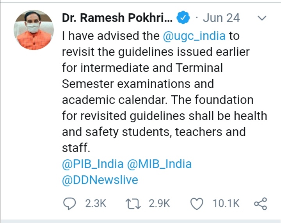
Task: Open the share icon on the tweet
Action: coord(260,203)
